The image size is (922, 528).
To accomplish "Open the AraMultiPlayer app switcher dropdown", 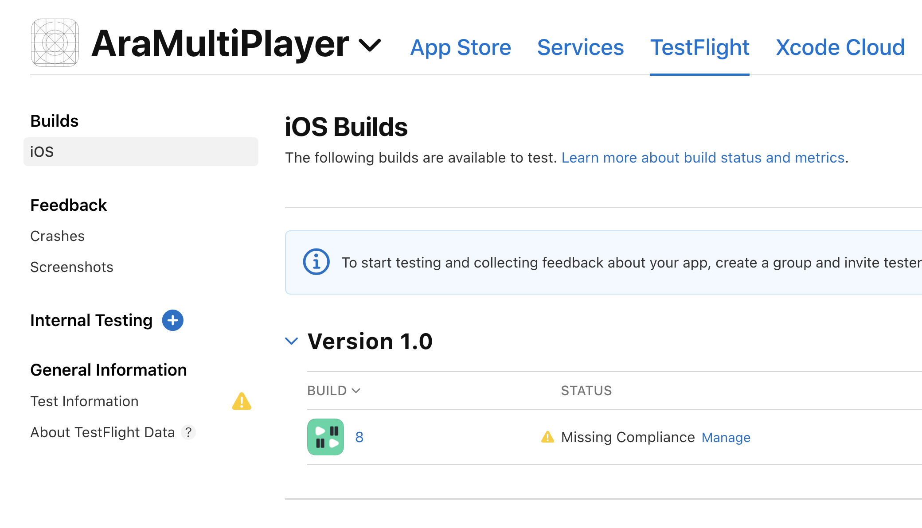I will 370,45.
